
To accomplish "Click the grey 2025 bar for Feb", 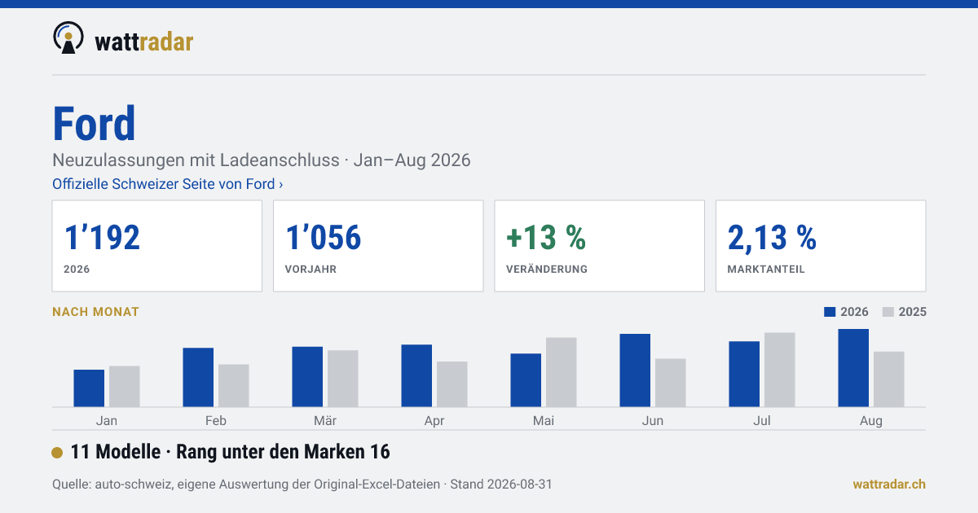I will (234, 386).
